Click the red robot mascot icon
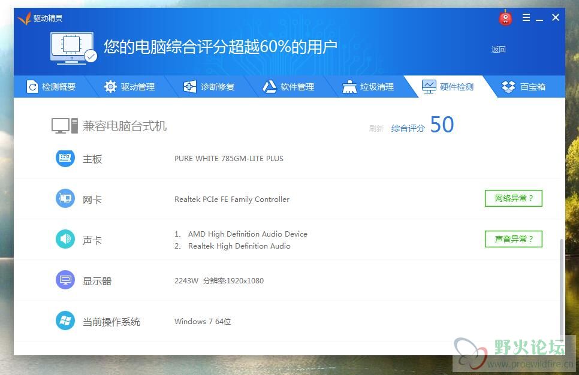Screen dimensions: 579x375 (505, 18)
